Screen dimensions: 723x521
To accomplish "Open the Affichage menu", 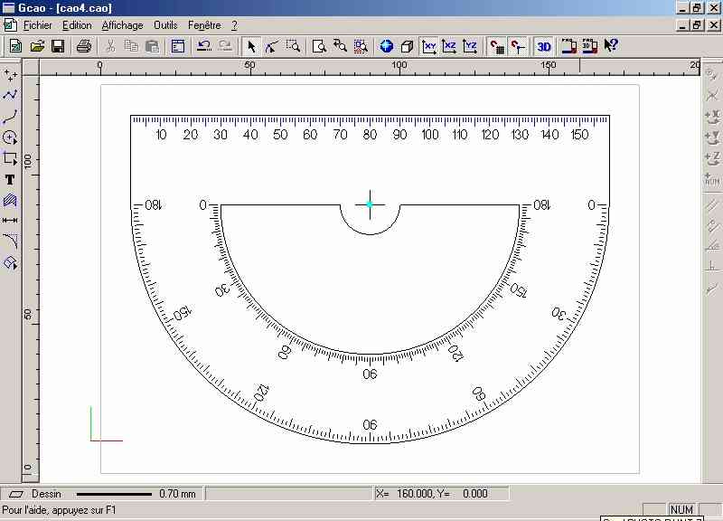I will [x=122, y=25].
